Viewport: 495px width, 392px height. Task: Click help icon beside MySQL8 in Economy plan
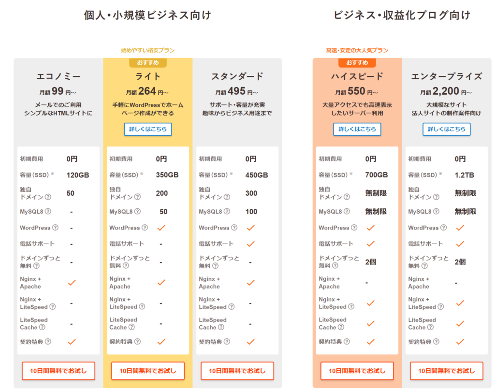tap(48, 212)
